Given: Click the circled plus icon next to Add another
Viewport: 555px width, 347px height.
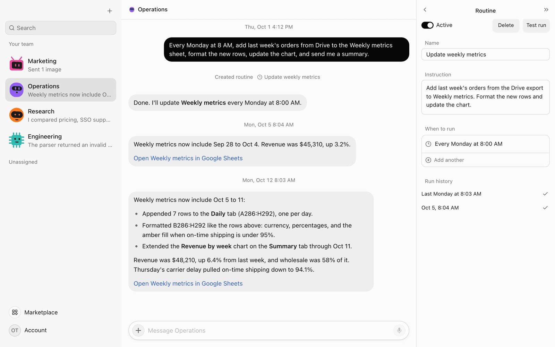Looking at the screenshot, I should pos(428,160).
